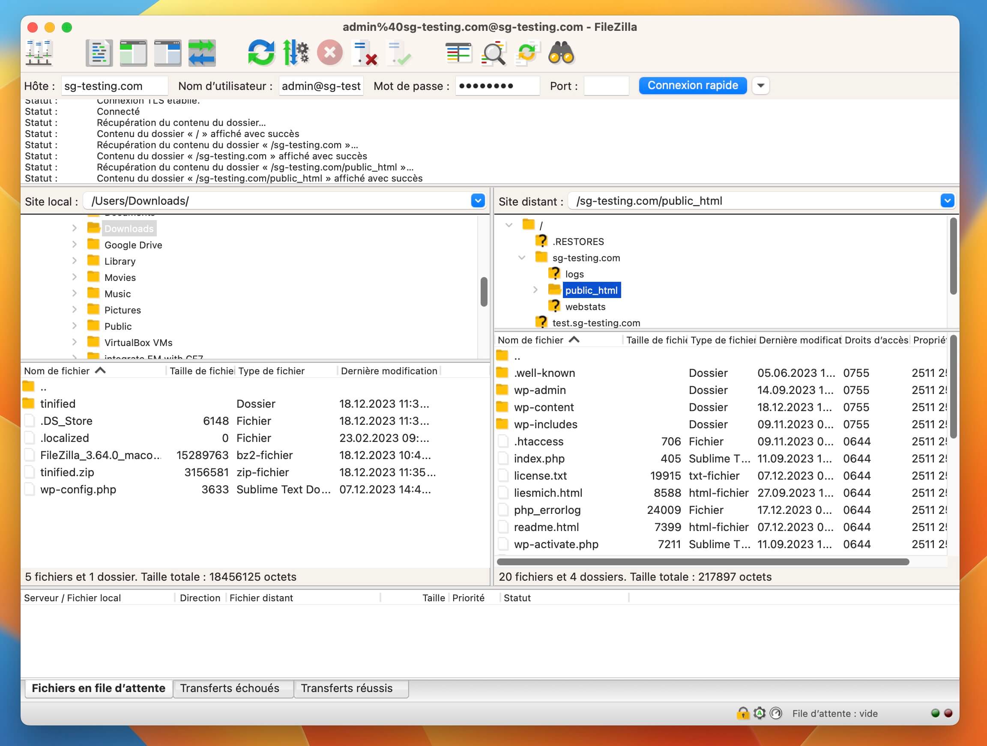Click the remote file list horizontal scrollbar
The image size is (987, 746).
pyautogui.click(x=703, y=562)
